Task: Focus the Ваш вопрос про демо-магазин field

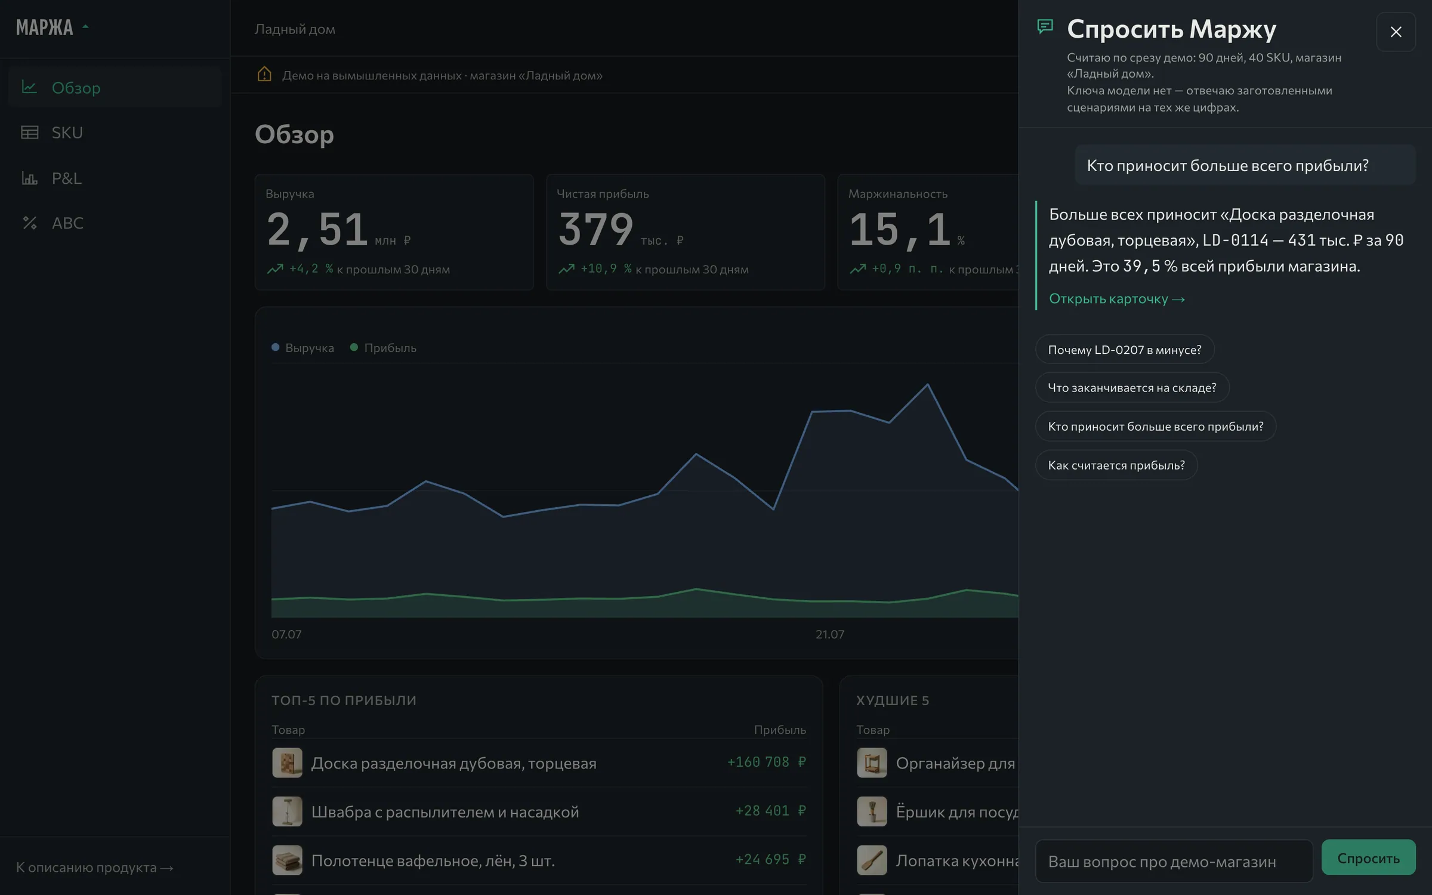Action: click(x=1174, y=861)
